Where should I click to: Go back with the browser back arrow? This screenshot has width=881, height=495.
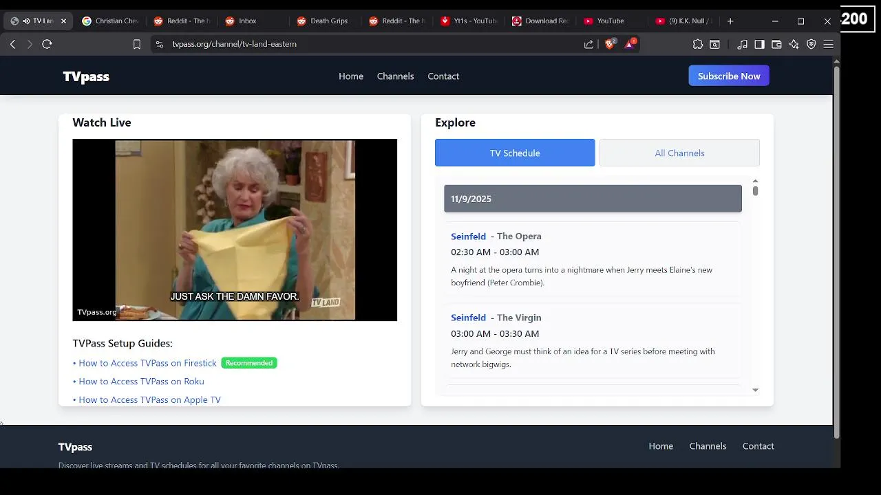coord(12,44)
